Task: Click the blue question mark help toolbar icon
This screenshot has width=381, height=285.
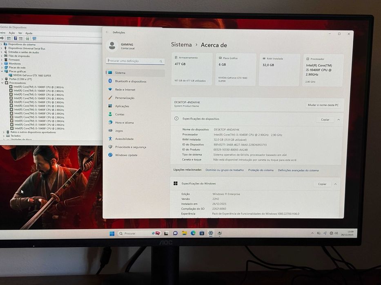Action: tap(15, 38)
